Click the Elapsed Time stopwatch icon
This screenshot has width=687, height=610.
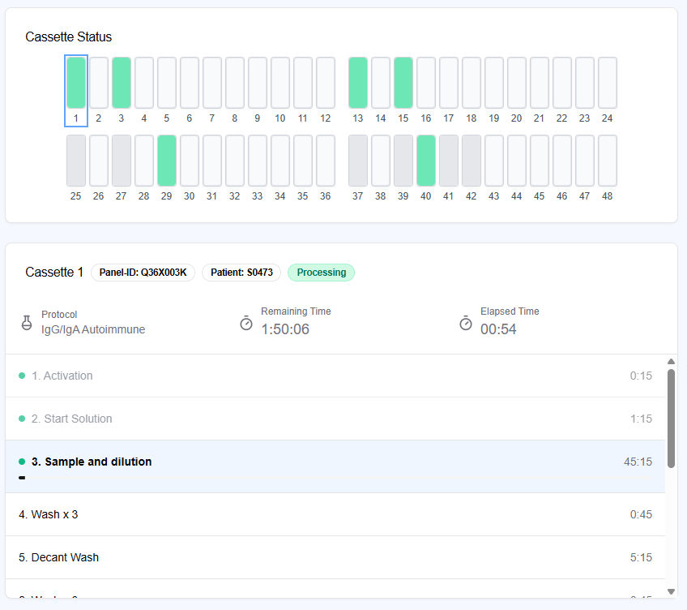point(466,323)
